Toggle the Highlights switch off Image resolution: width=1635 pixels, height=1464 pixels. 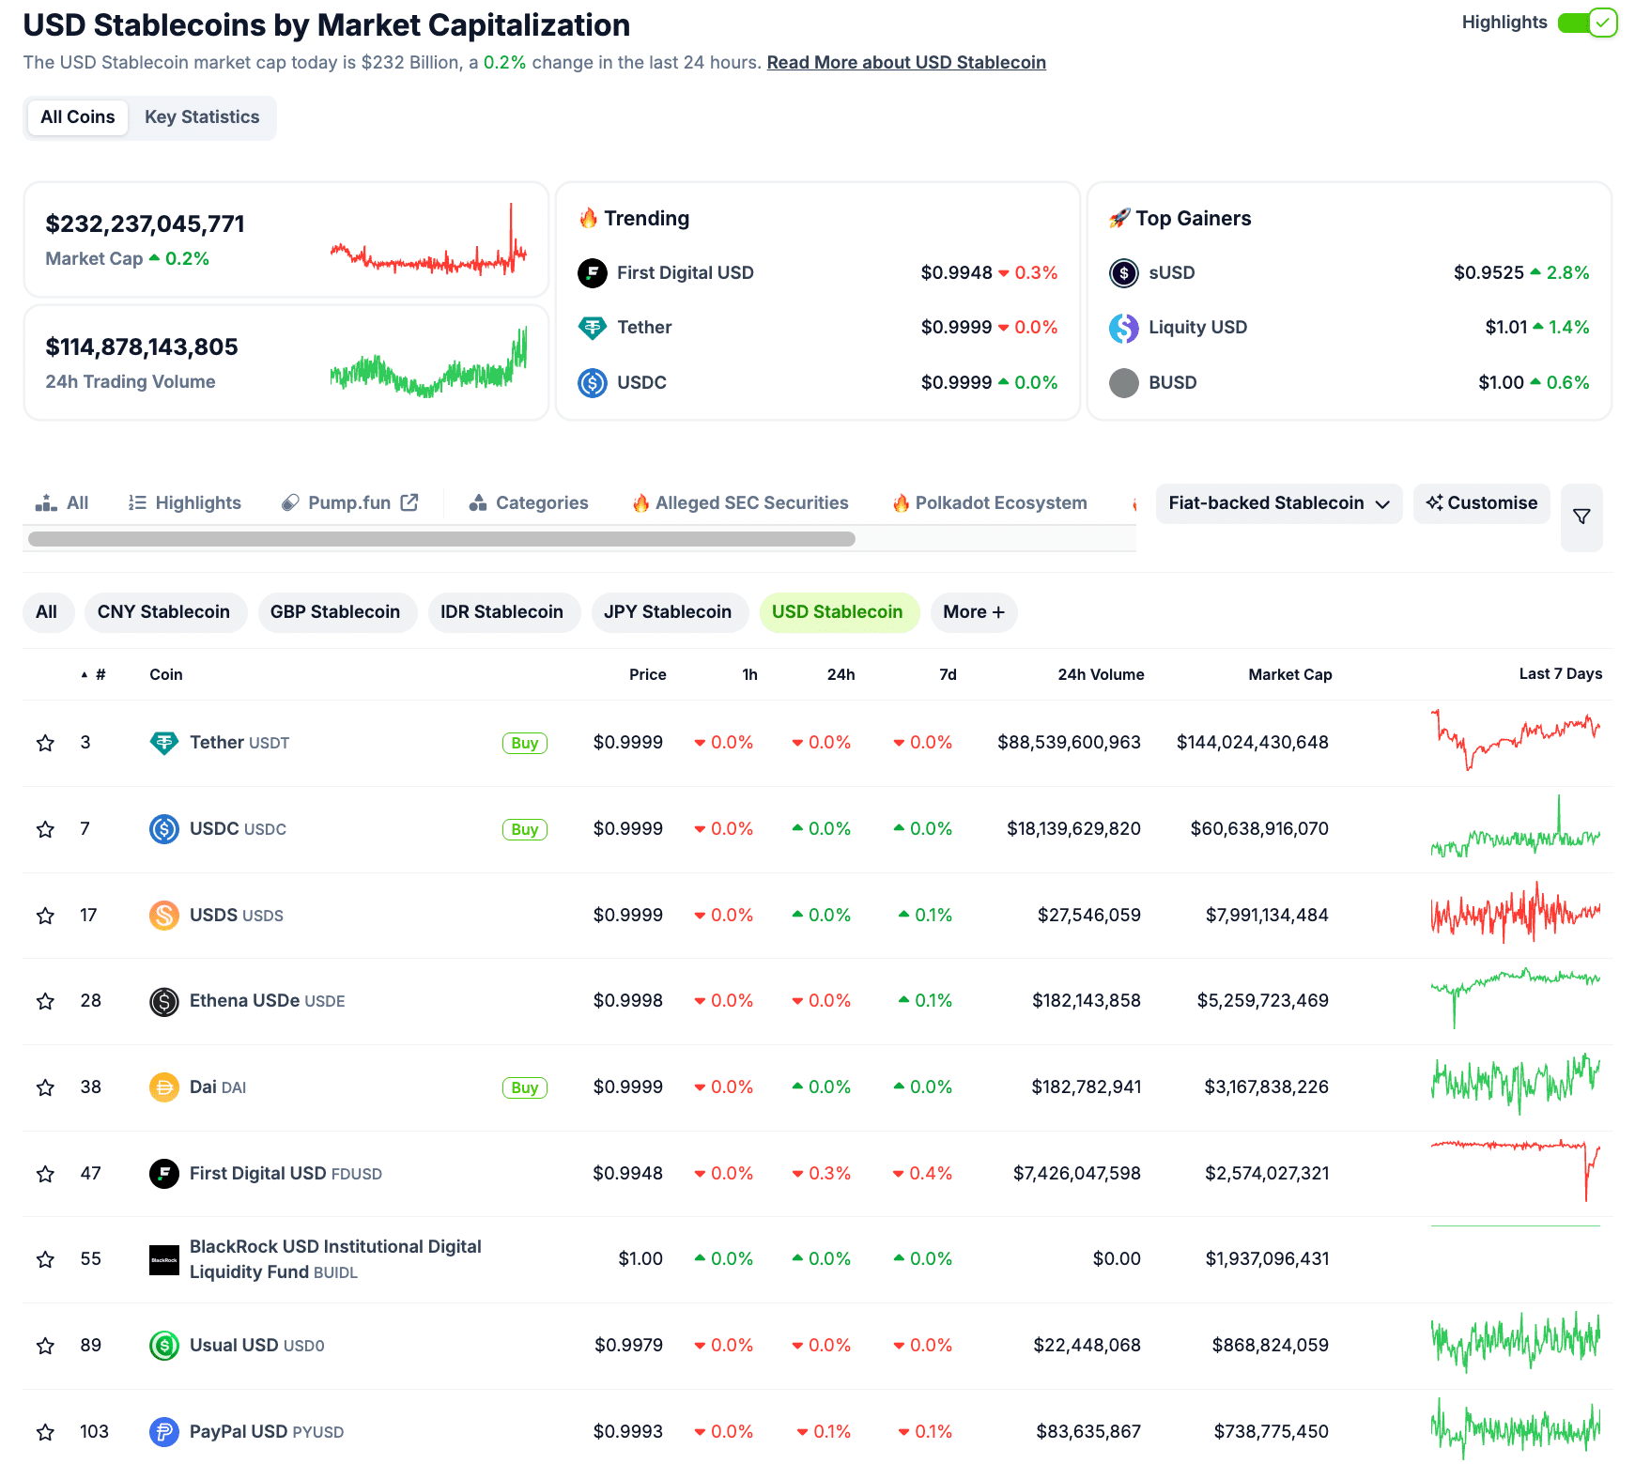click(x=1587, y=23)
